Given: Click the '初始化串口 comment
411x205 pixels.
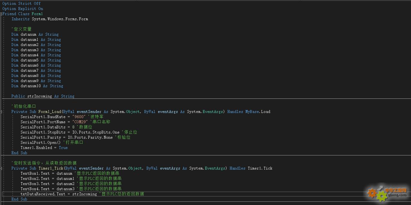Looking at the screenshot, I should point(24,107).
